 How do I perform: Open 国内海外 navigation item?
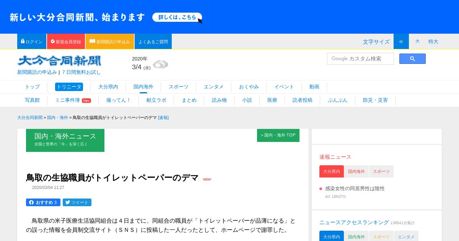143,87
